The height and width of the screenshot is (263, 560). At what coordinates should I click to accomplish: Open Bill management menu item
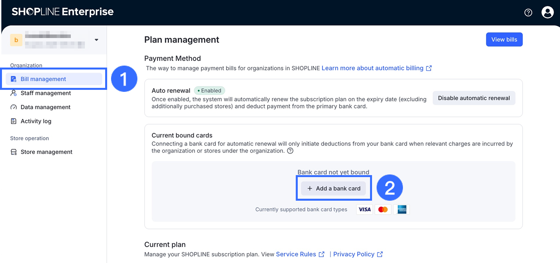tap(54, 79)
